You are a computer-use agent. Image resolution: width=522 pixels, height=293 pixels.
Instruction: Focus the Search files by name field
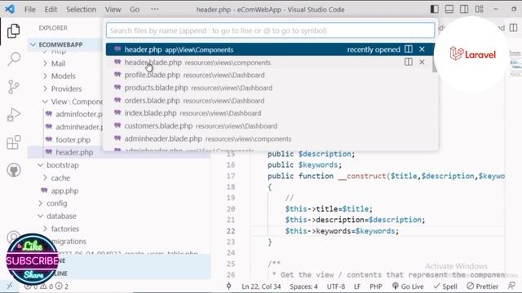(x=270, y=31)
